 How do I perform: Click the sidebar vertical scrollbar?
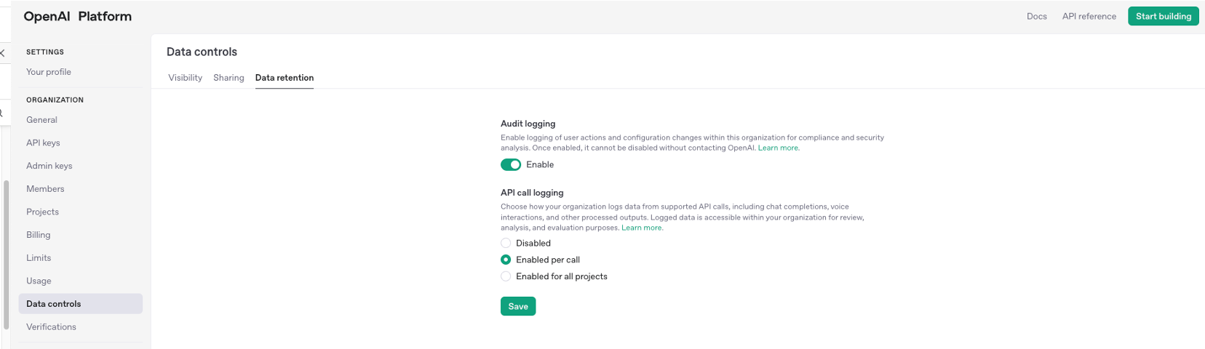7,254
